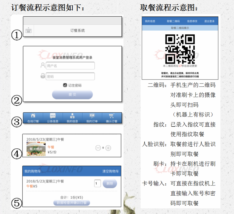Click the 卡号输入: label in the instructions
234x214 pixels.
pos(154,183)
